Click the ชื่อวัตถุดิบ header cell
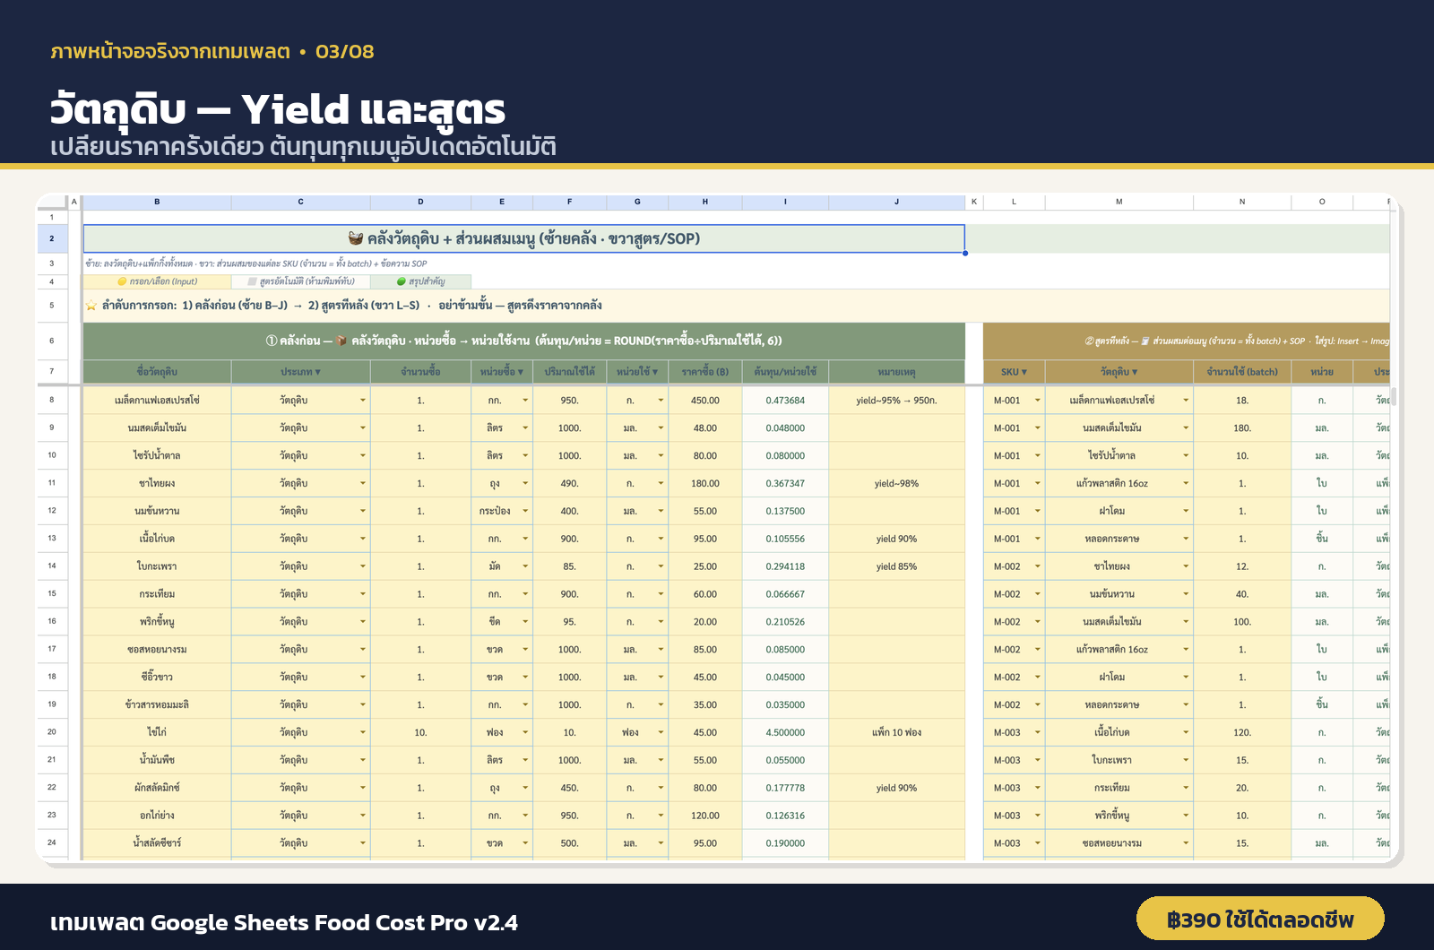This screenshot has width=1434, height=950. [157, 371]
